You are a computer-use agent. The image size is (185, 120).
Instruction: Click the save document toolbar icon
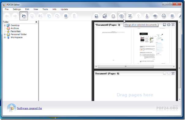(x=96, y=16)
